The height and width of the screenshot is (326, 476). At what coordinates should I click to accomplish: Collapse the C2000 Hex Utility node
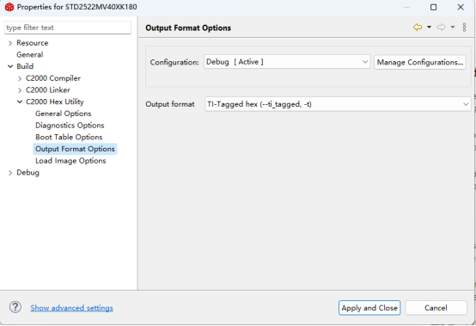coord(20,101)
